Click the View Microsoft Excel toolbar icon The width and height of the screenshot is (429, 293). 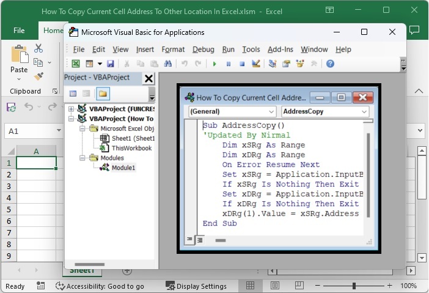(x=76, y=64)
